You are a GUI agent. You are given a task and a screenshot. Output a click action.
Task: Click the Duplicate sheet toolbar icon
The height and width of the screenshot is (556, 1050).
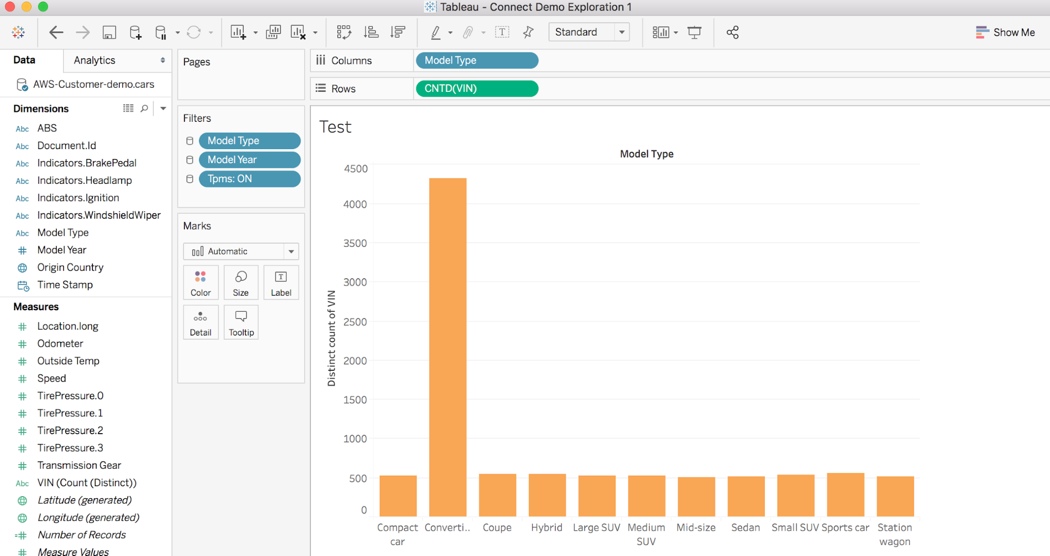pyautogui.click(x=273, y=32)
